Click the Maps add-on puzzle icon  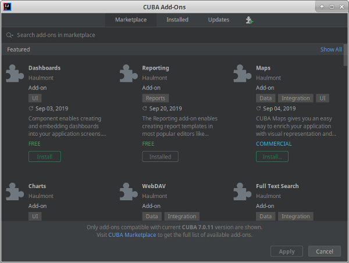click(x=243, y=73)
